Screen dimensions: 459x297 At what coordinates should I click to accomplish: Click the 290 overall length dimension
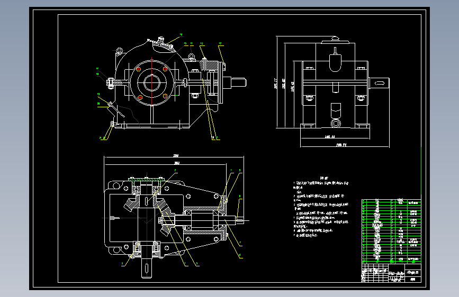click(x=176, y=155)
